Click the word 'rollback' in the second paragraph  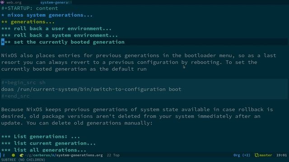coord(251,109)
